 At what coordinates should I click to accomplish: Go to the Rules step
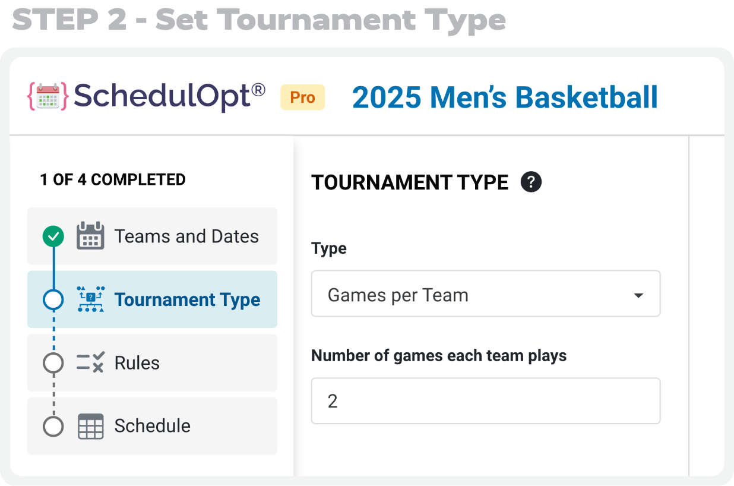tap(152, 362)
